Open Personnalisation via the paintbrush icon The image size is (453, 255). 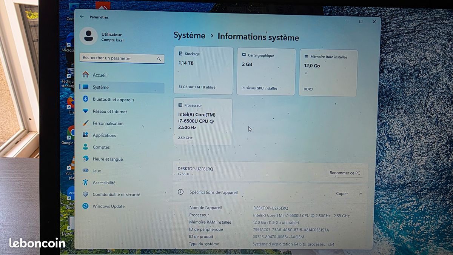tap(86, 123)
